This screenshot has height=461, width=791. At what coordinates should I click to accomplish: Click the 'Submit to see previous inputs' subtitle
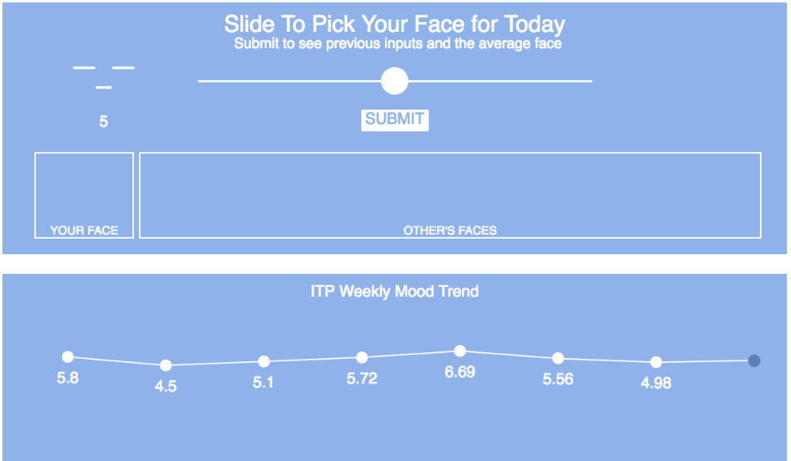click(398, 44)
